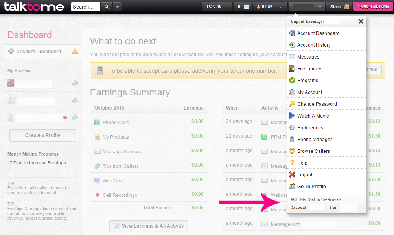The height and width of the screenshot is (235, 394).
Task: Click the Call Recordings earnings row
Action: [149, 195]
